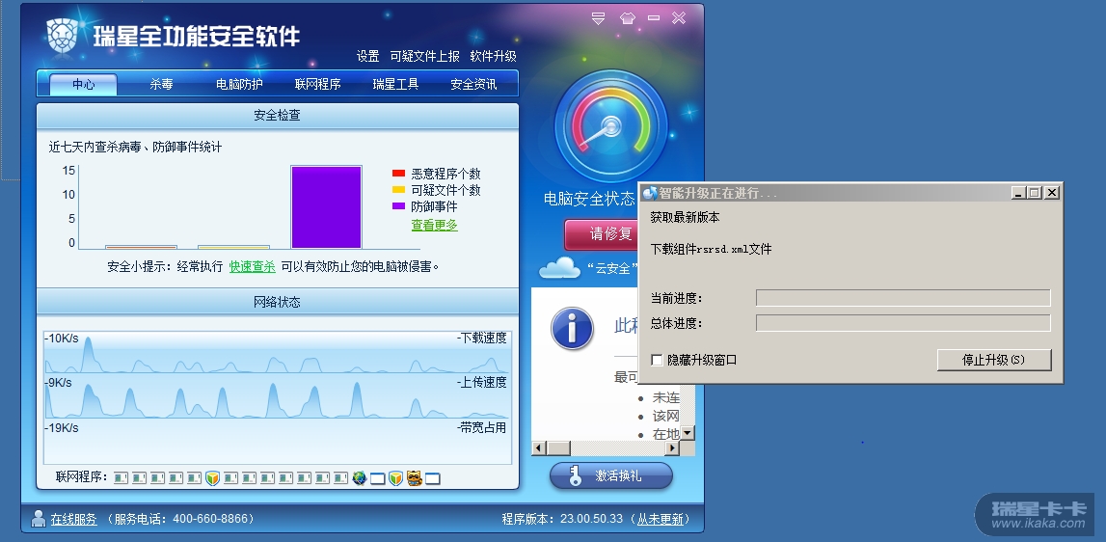Click the cloud security icon
This screenshot has width=1106, height=542.
click(x=559, y=267)
